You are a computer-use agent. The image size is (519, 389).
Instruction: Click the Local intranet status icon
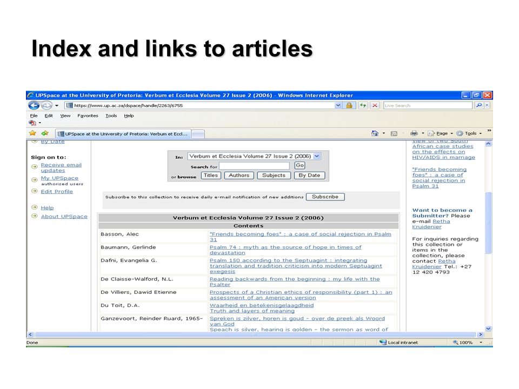pyautogui.click(x=383, y=342)
